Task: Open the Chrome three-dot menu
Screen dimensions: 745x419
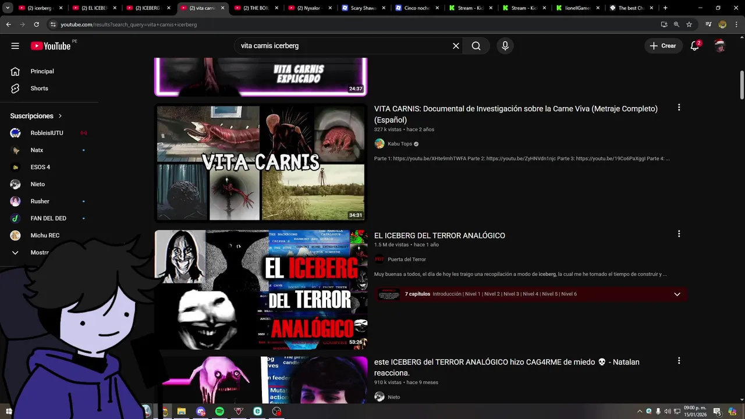Action: [x=736, y=24]
